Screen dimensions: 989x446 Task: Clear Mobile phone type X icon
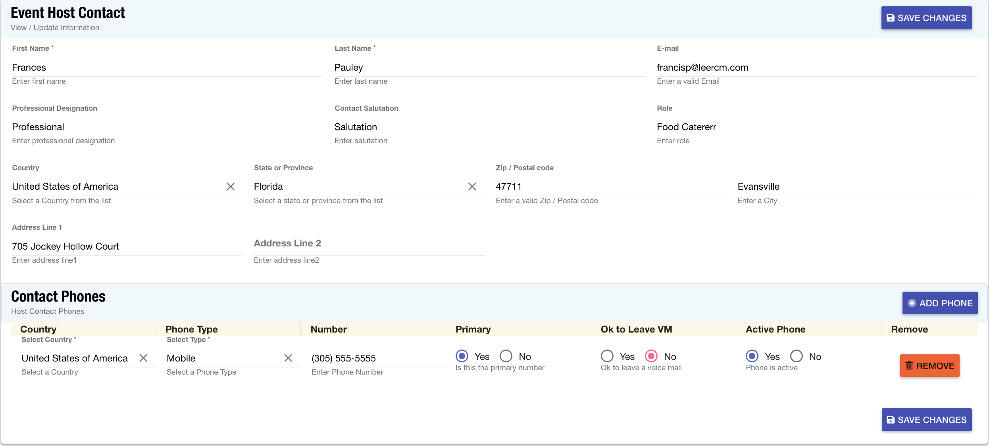(288, 358)
